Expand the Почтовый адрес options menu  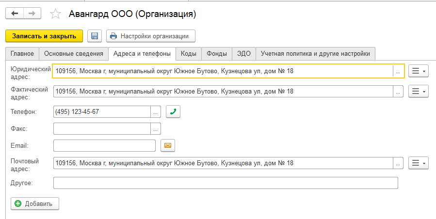[x=419, y=163]
